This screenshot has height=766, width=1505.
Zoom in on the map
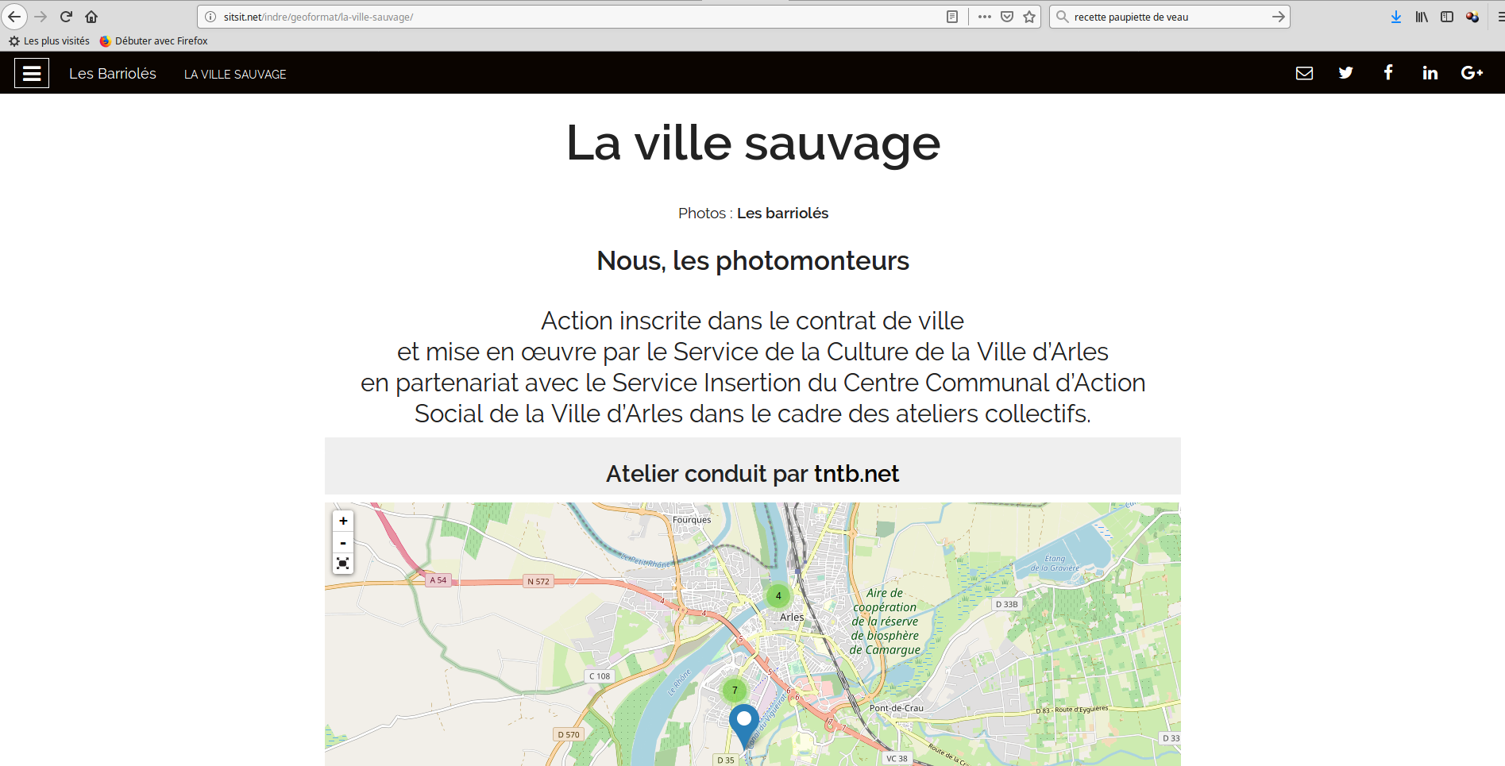pos(343,521)
